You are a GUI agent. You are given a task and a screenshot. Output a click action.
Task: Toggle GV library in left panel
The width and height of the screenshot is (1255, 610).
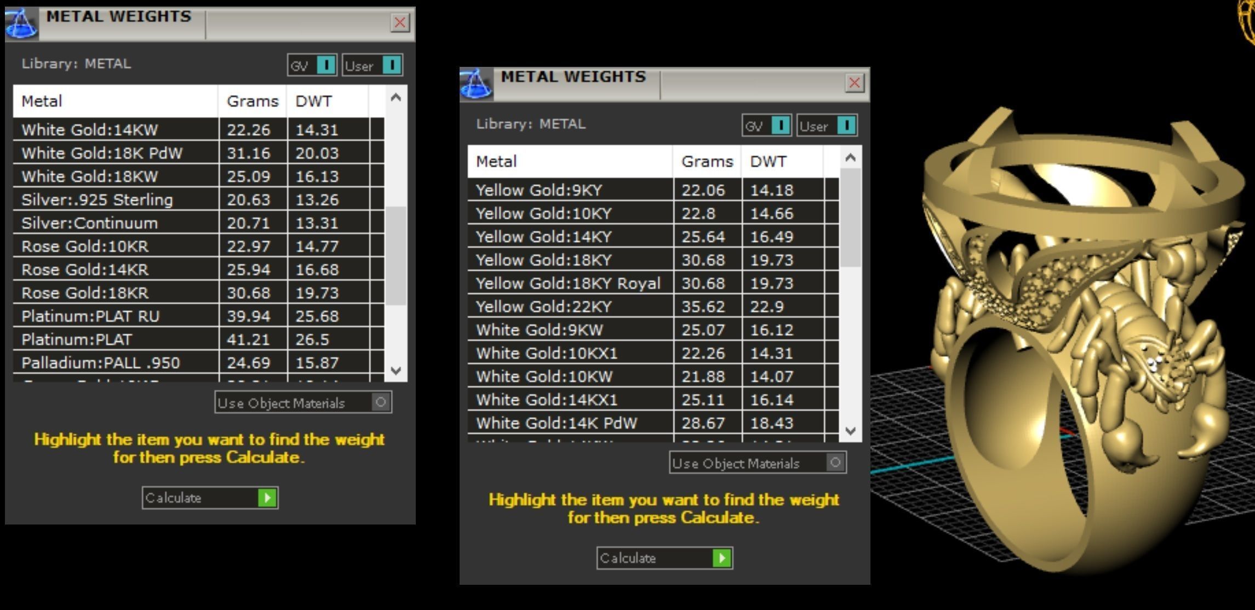[x=326, y=66]
